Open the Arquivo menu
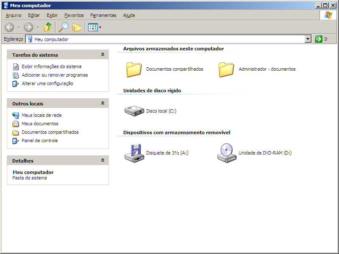Image resolution: width=339 pixels, height=254 pixels. [x=14, y=15]
